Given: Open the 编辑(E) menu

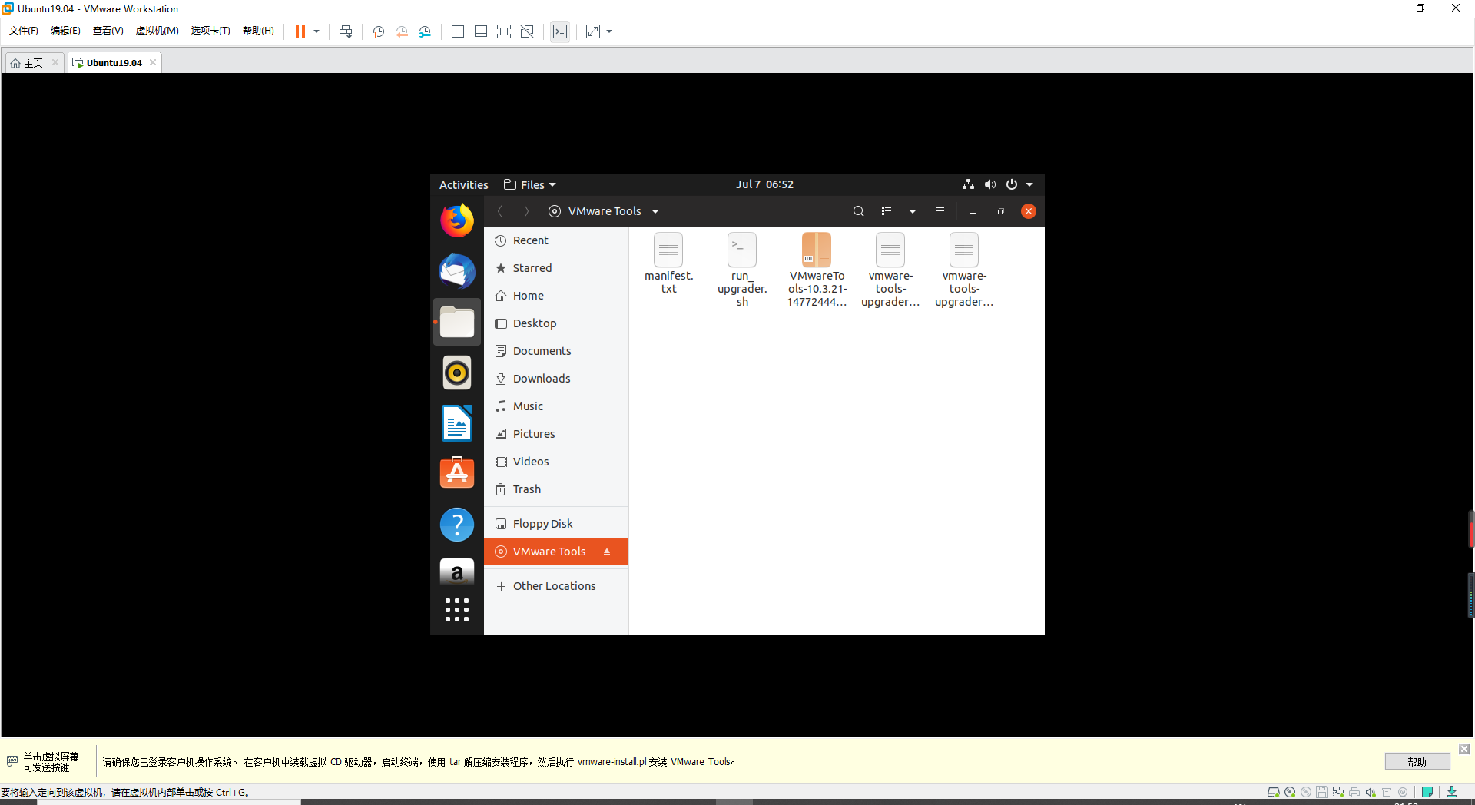Looking at the screenshot, I should 65,31.
